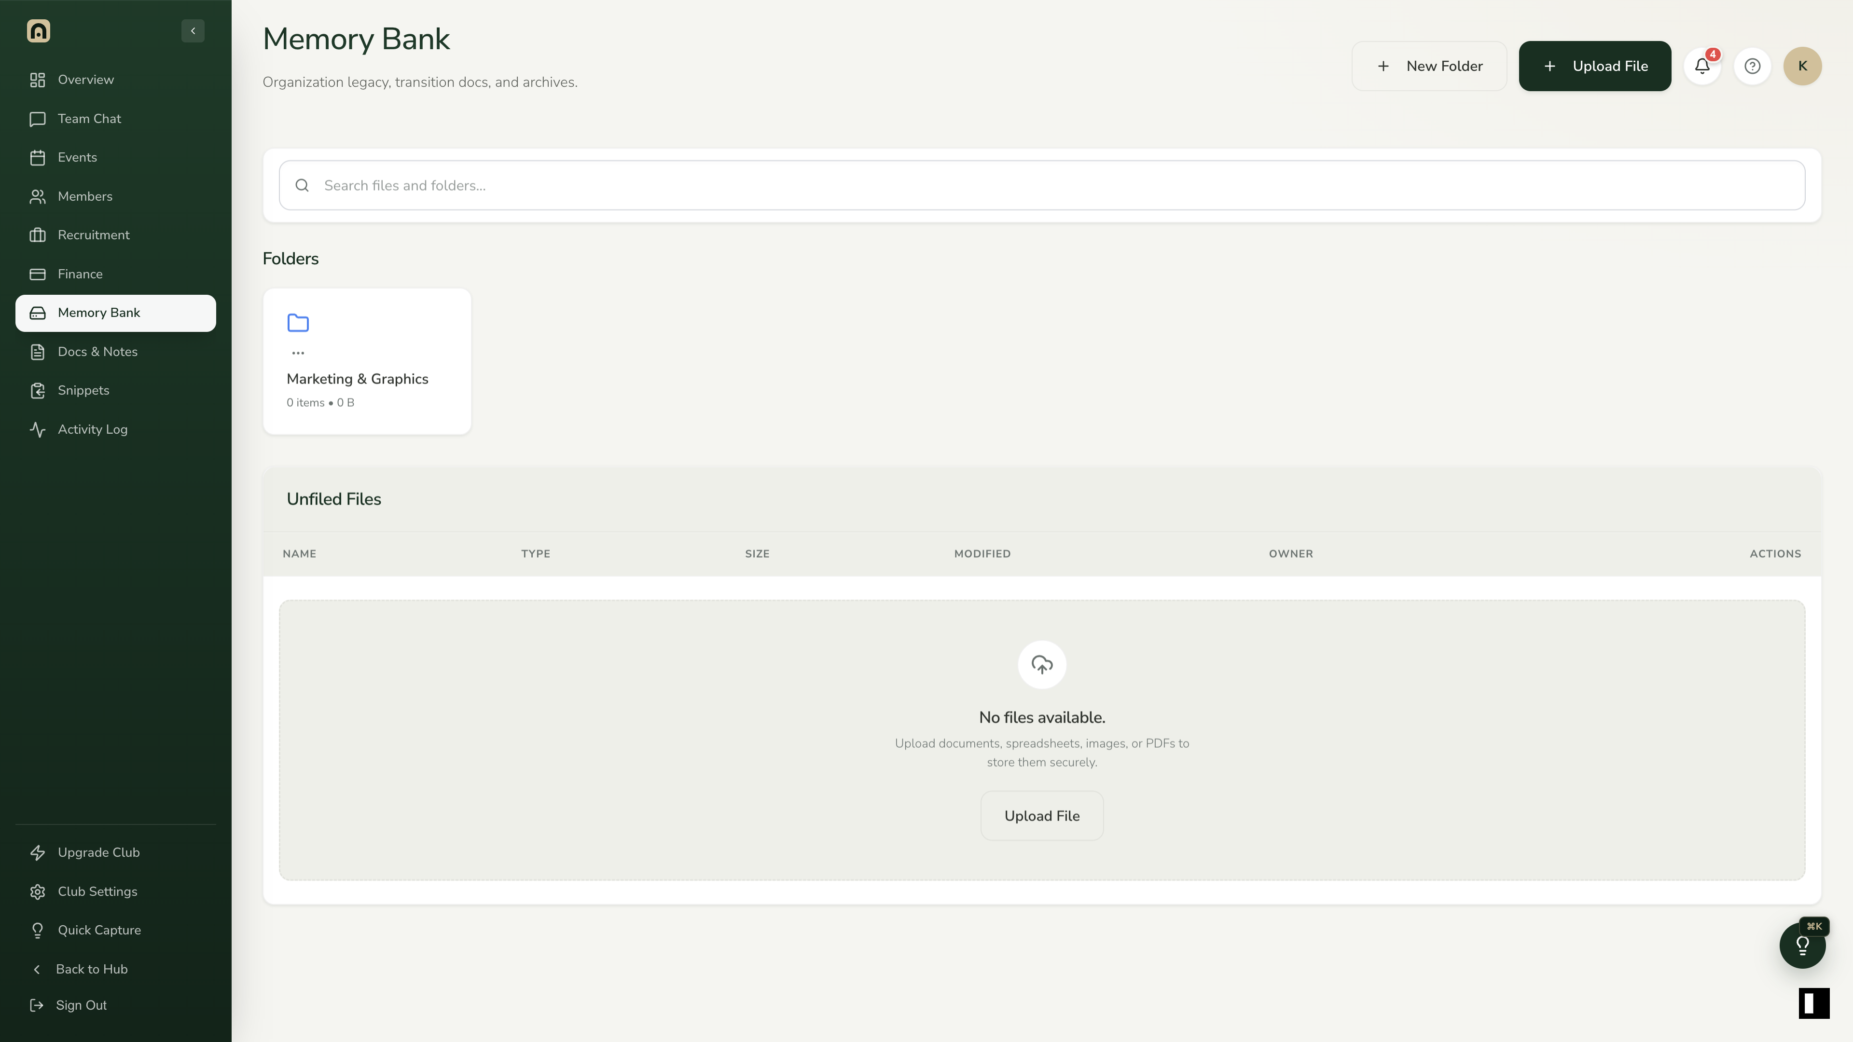Open Quick Capture from the sidebar
Viewport: 1853px width, 1042px height.
click(x=116, y=930)
